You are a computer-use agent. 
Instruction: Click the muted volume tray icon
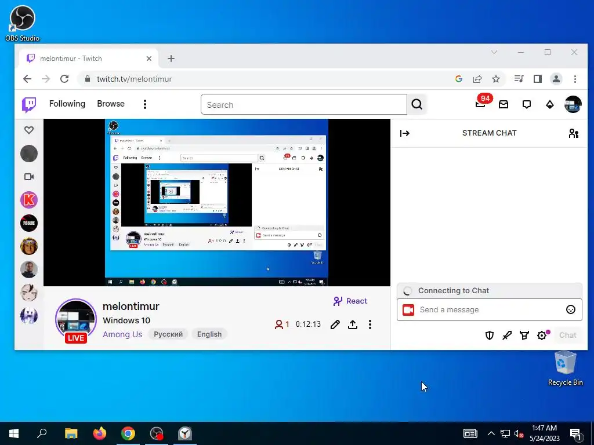[x=519, y=433]
